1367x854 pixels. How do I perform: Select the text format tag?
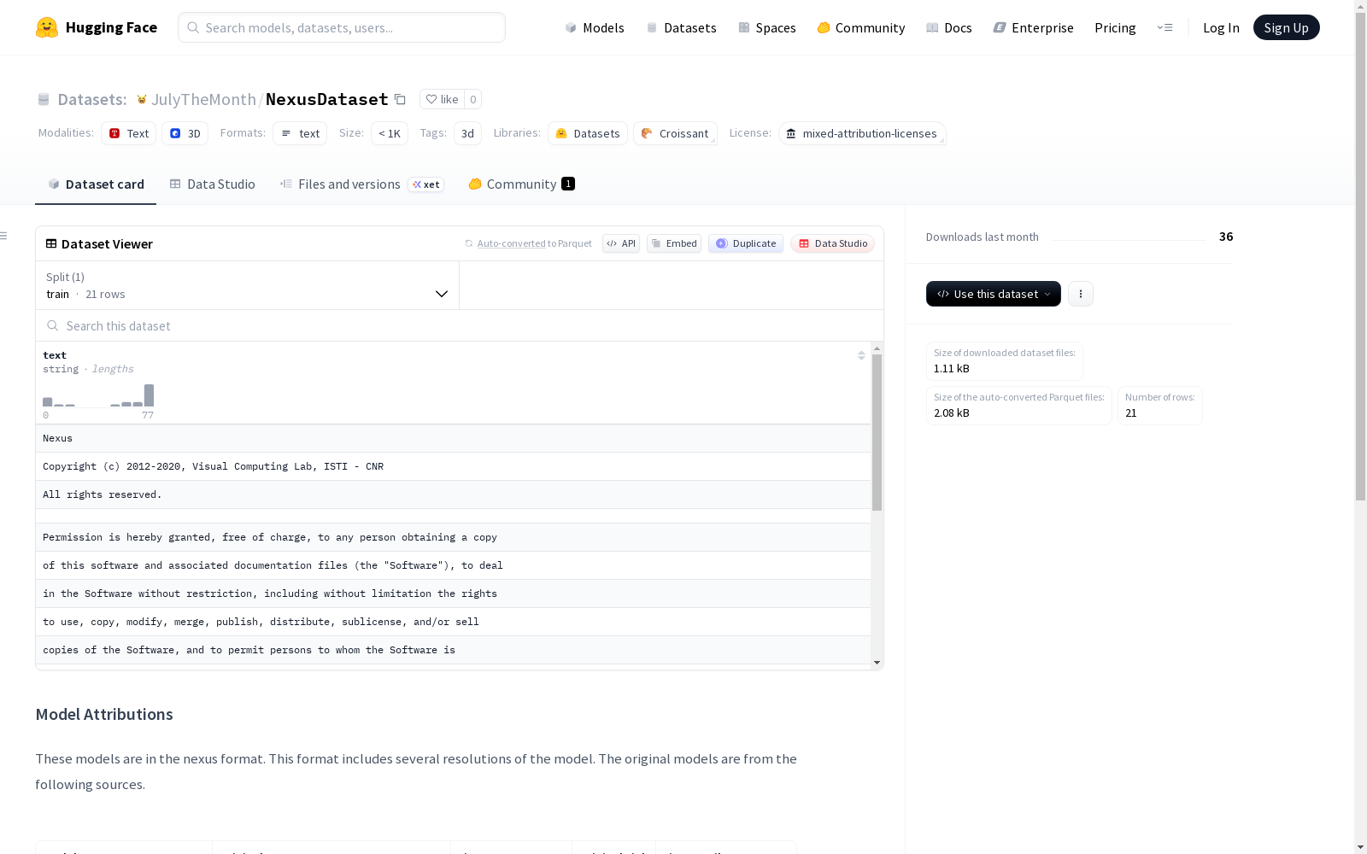(x=300, y=133)
